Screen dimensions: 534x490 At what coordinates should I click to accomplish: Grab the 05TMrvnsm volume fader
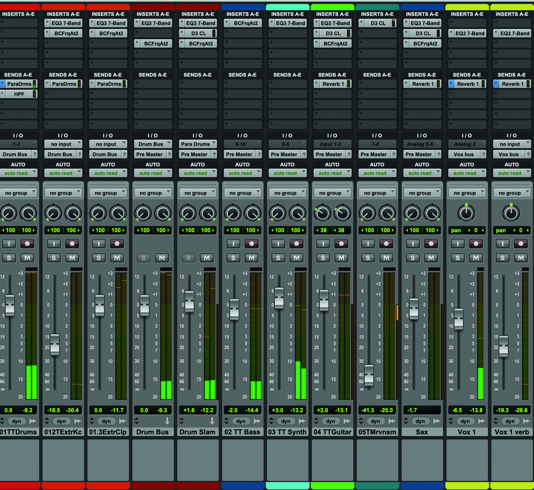[369, 375]
